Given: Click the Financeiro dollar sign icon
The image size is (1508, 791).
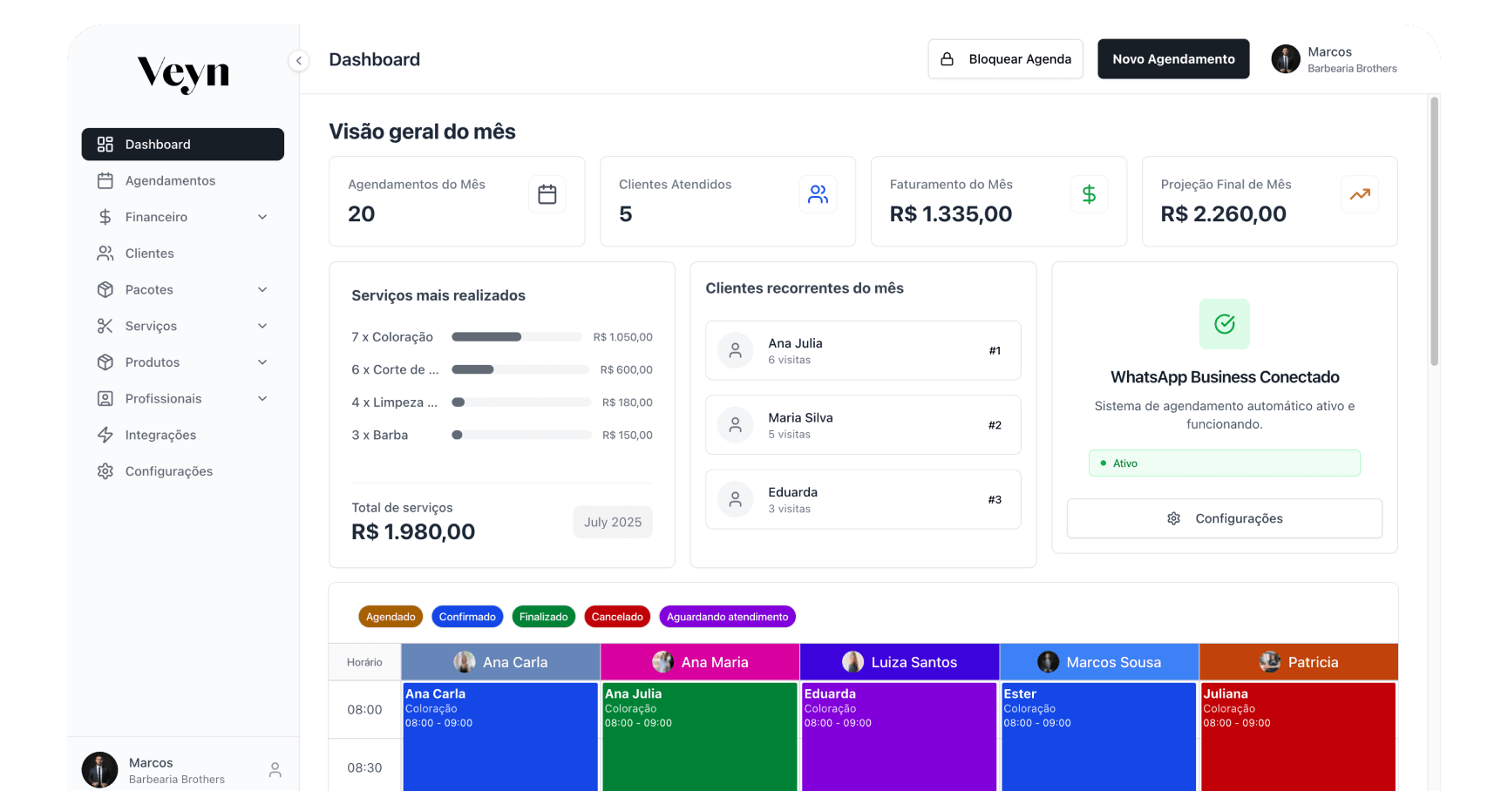Looking at the screenshot, I should [x=105, y=217].
